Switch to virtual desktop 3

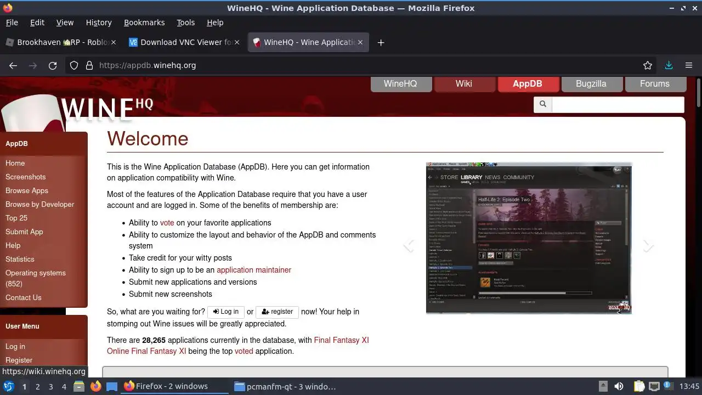(50, 387)
